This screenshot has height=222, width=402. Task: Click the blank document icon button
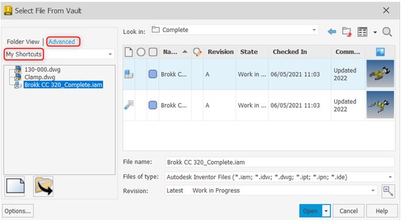coord(15,187)
